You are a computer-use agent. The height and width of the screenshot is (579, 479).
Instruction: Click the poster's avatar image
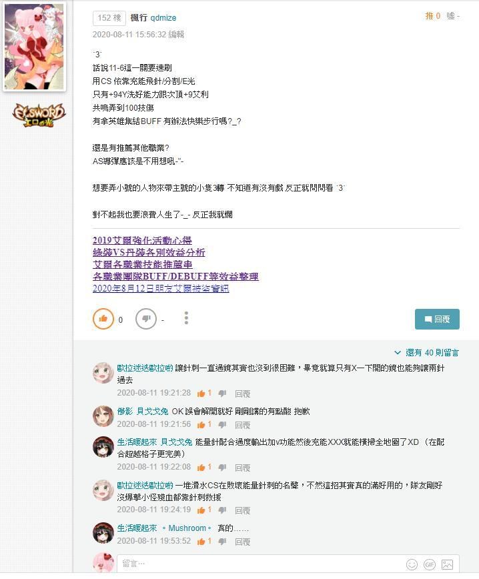tap(34, 47)
